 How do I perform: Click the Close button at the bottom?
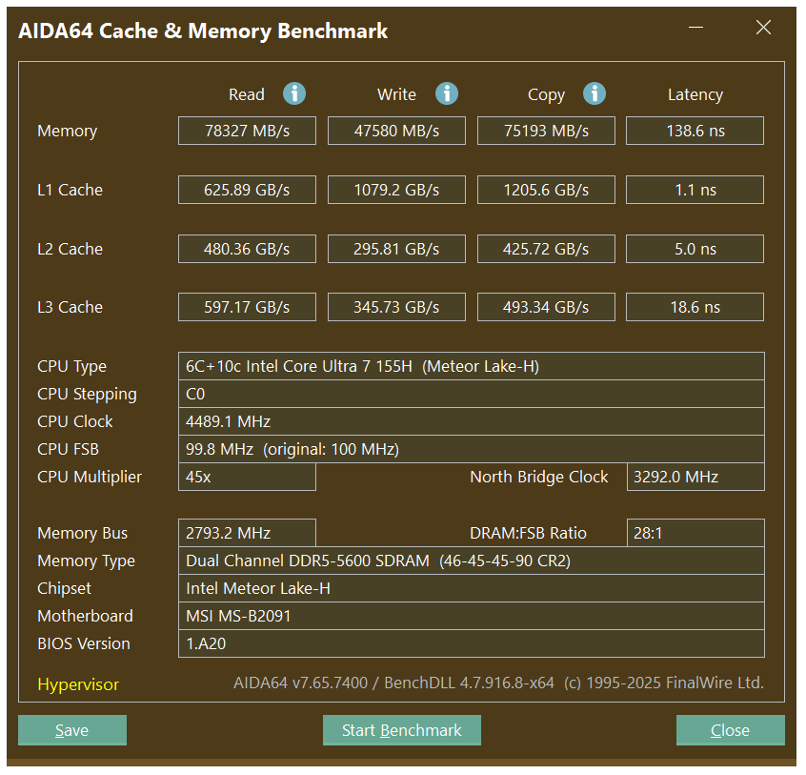[x=731, y=730]
